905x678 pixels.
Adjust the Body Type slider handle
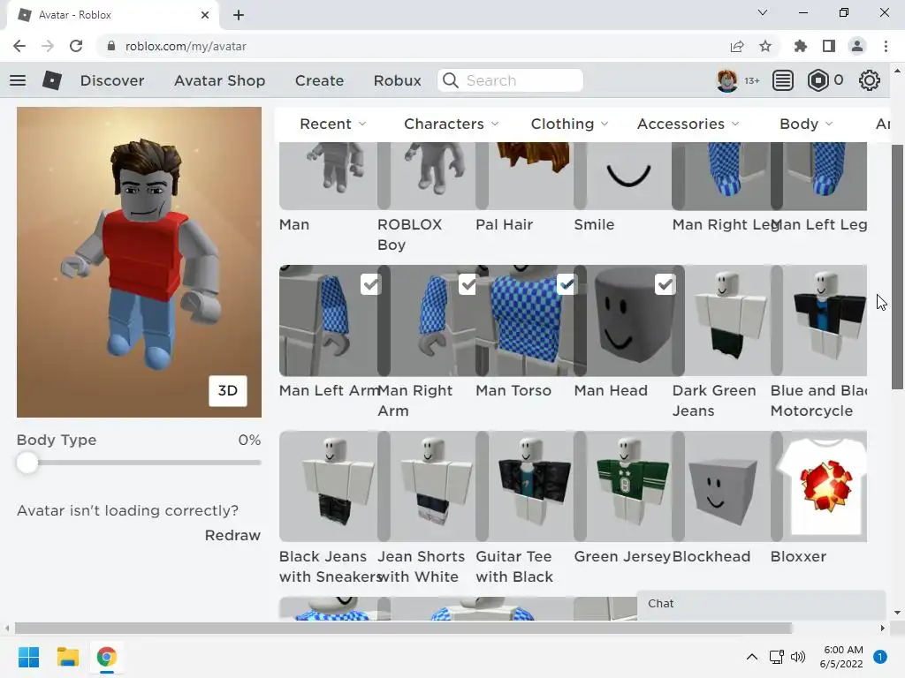click(27, 463)
